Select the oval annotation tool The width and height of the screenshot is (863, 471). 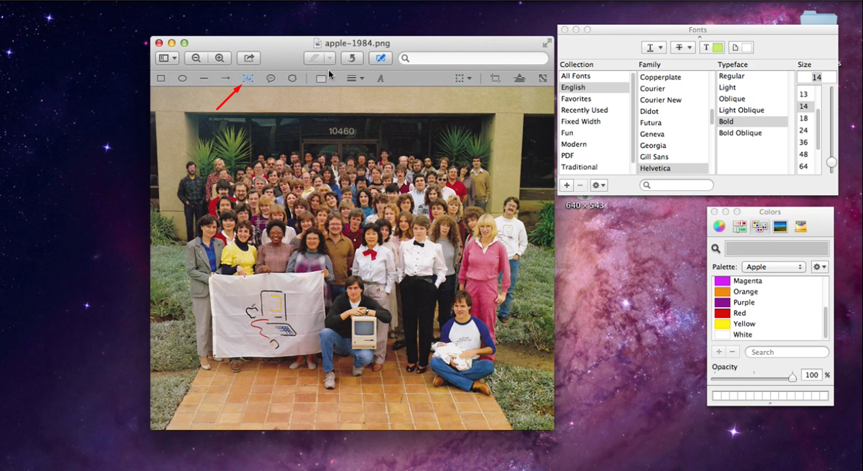pos(182,78)
